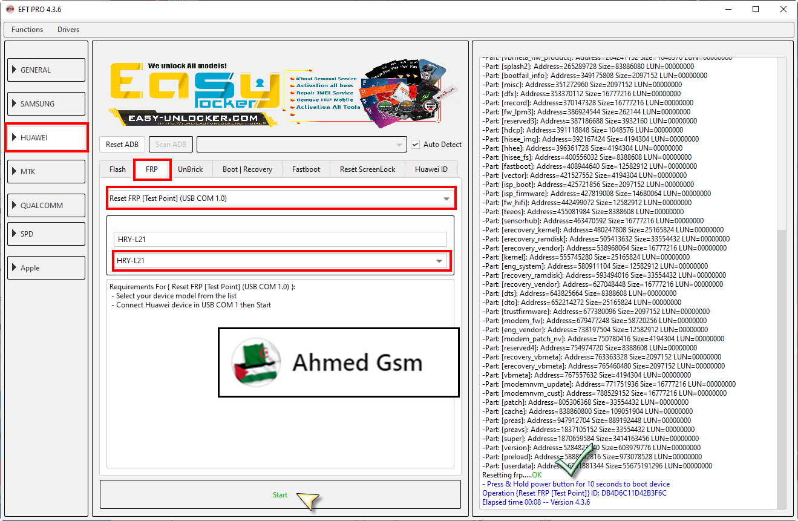Switch to the UnBrick tab
This screenshot has width=798, height=521.
[x=191, y=169]
